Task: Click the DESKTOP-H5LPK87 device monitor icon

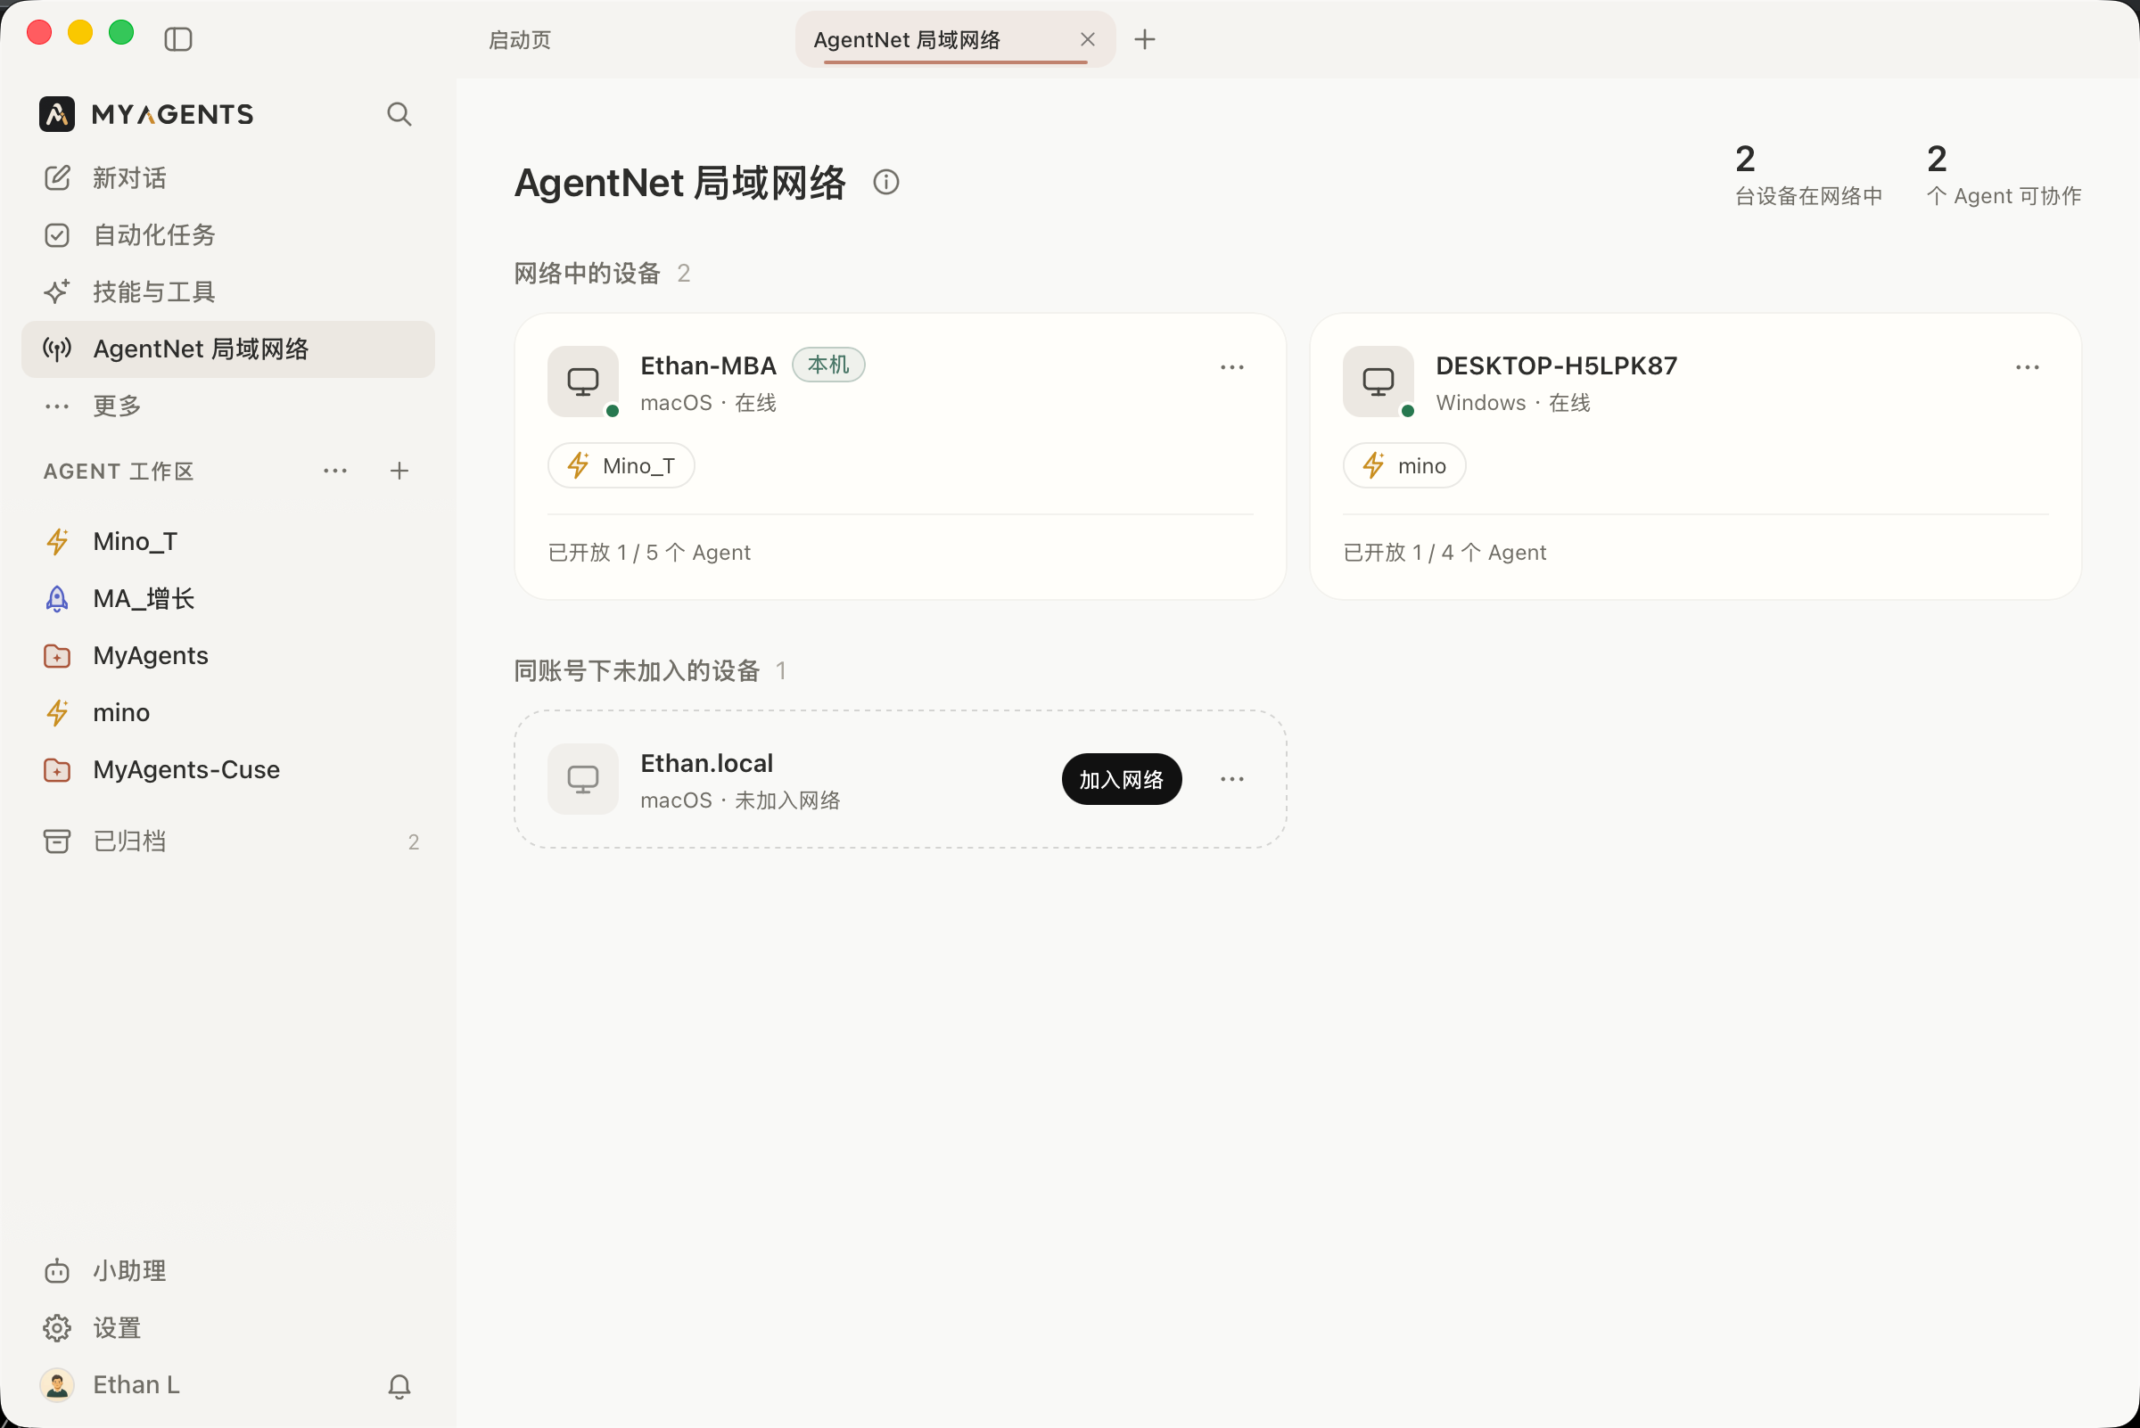Action: coord(1379,382)
